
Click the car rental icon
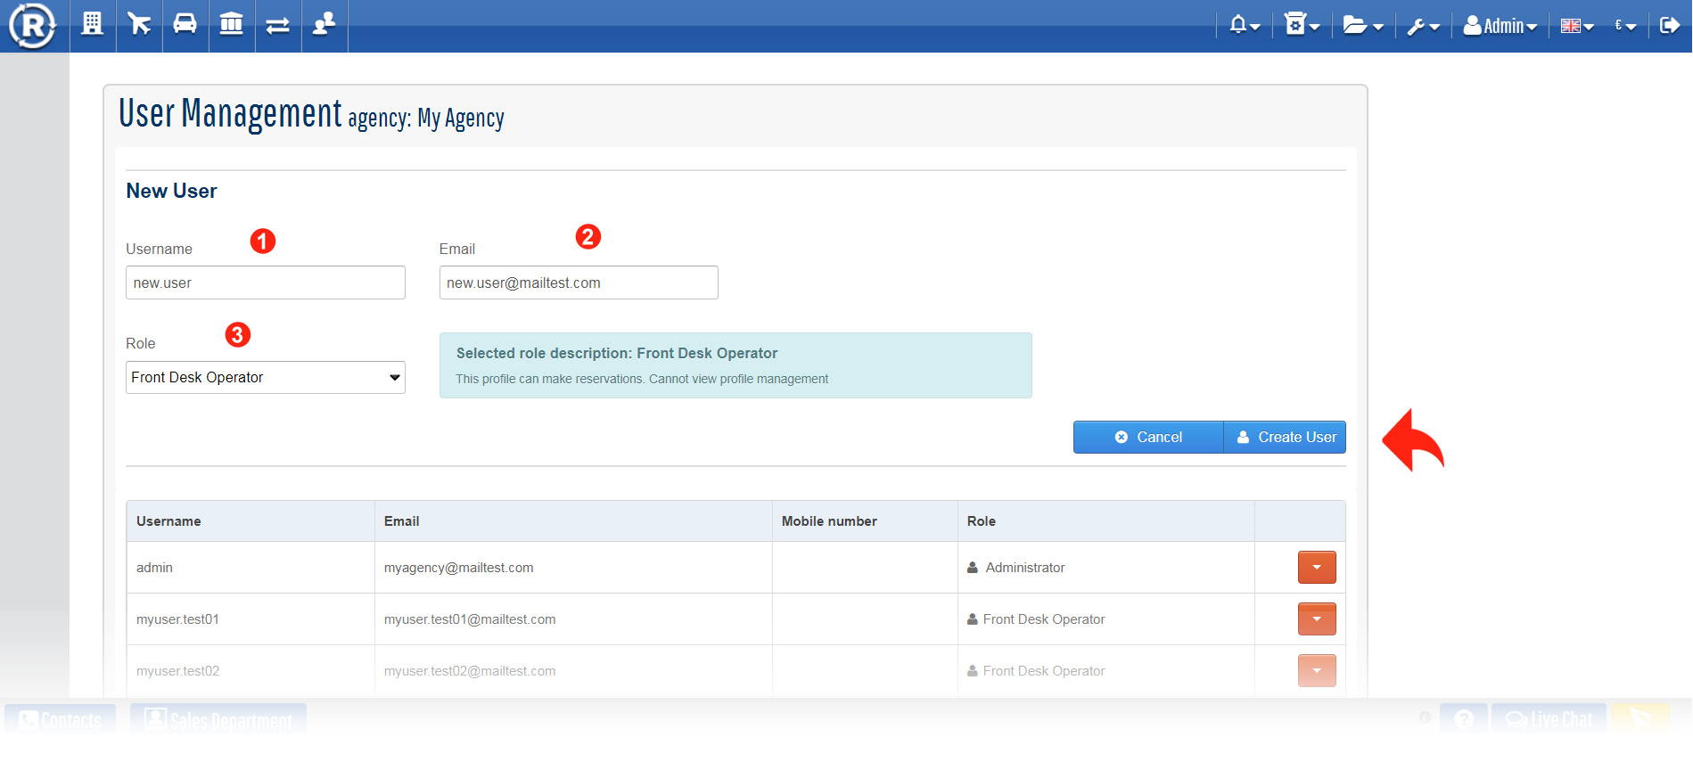click(185, 24)
